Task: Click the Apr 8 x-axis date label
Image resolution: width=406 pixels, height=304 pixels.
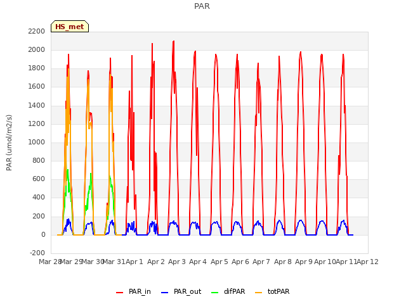Action: 283,262
